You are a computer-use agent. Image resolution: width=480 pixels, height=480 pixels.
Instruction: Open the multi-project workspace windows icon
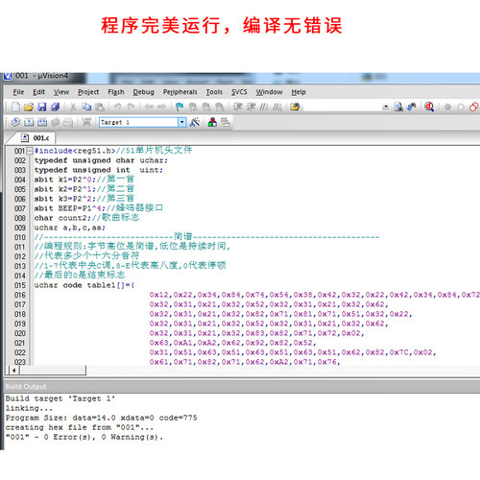pos(226,122)
